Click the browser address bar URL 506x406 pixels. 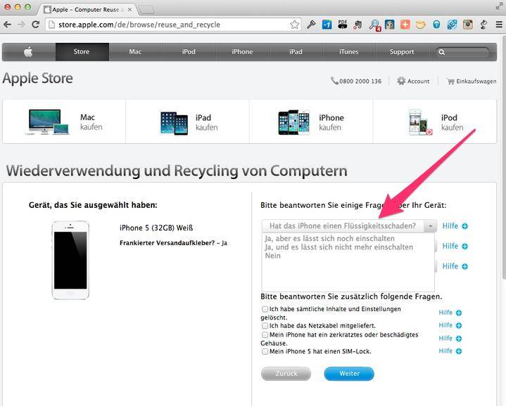point(139,25)
